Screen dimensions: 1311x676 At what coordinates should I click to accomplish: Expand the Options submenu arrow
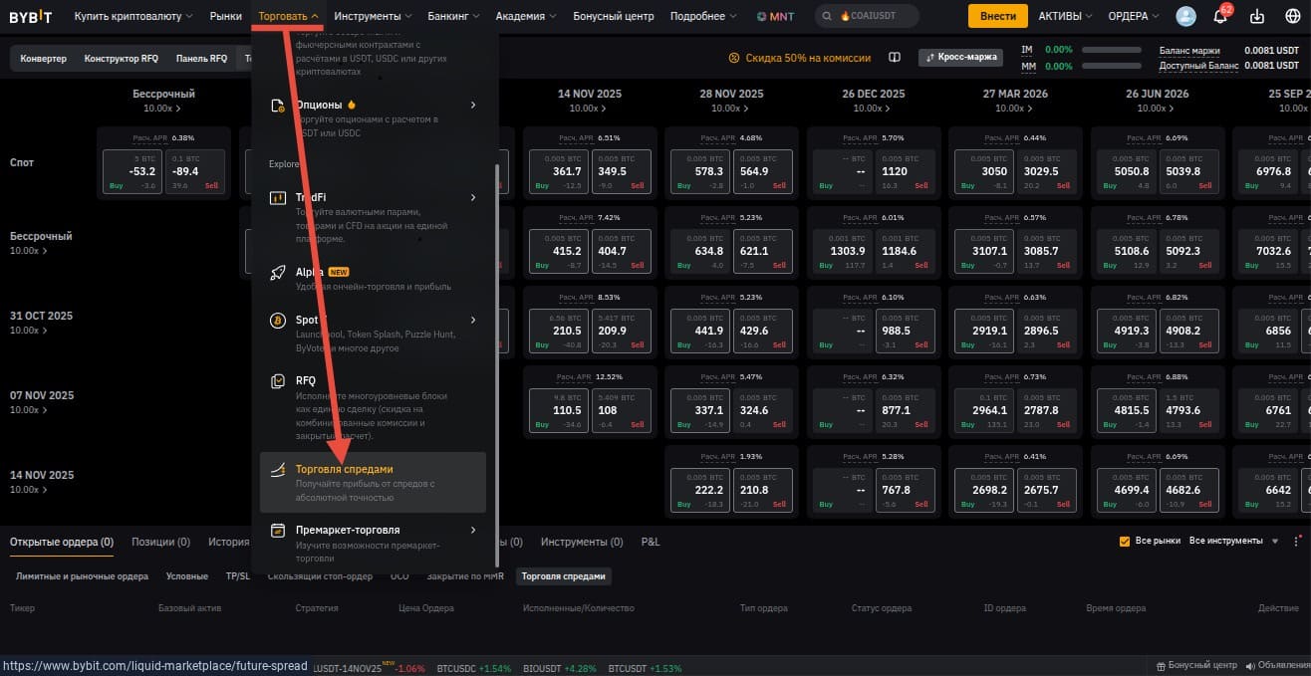click(x=473, y=105)
